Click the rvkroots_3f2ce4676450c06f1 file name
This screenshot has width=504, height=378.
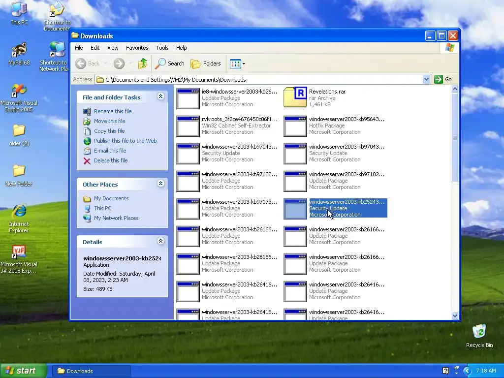(239, 119)
